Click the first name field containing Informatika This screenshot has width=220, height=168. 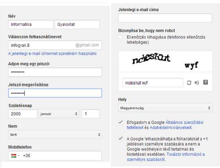point(31,24)
